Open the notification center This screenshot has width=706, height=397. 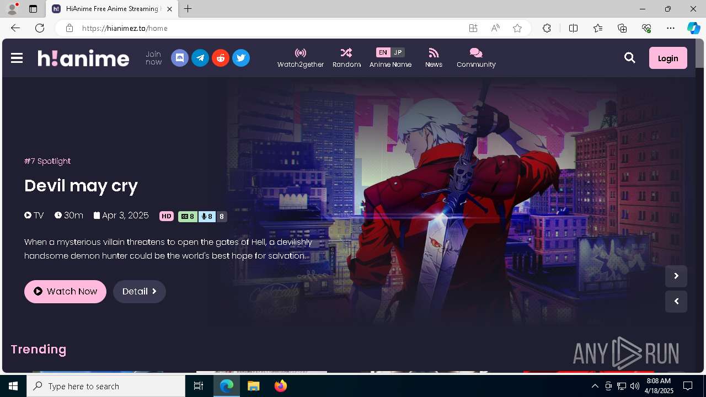coord(688,386)
